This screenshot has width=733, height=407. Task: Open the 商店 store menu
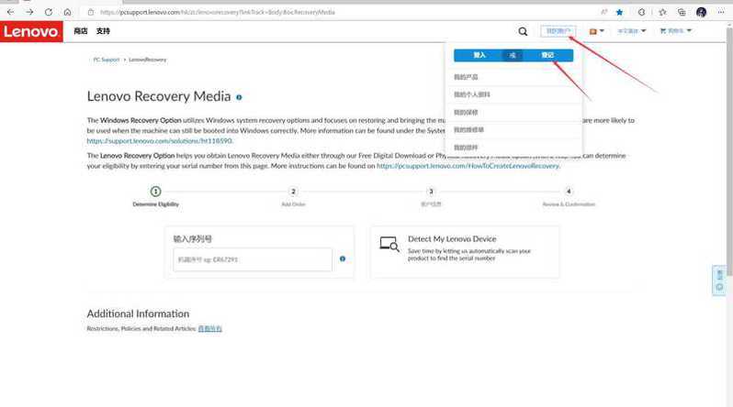point(81,31)
